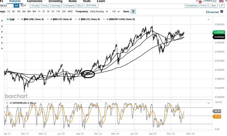Screen dimensions: 227x136
Task: Click the blue GO button
Action: pos(16,5)
